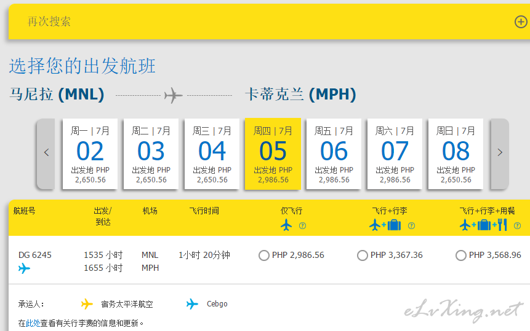Show later dates with right arrow

tap(499, 153)
